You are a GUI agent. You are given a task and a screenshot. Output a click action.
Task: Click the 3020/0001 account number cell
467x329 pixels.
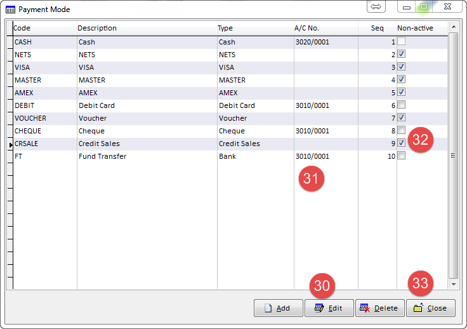pos(326,42)
